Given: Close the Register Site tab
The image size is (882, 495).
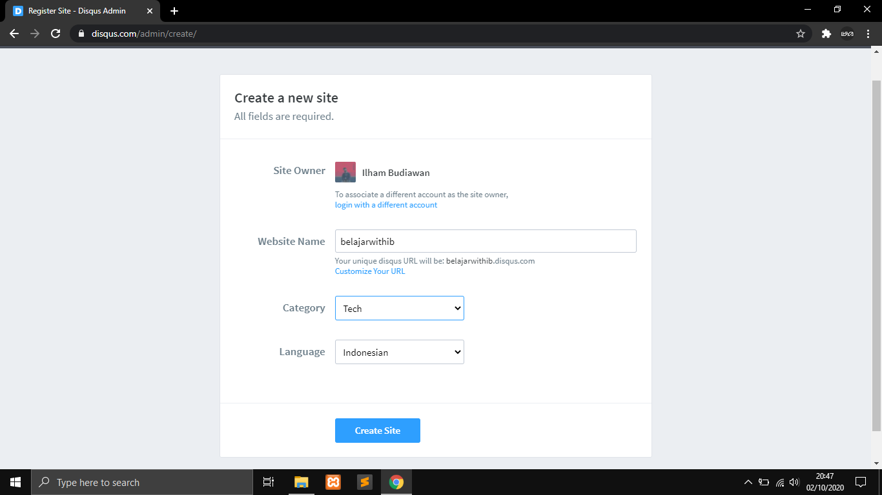Looking at the screenshot, I should pyautogui.click(x=150, y=11).
